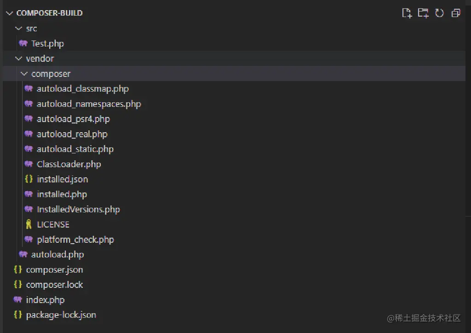
Task: Click the JSON icon beside composer.lock
Action: 18,285
